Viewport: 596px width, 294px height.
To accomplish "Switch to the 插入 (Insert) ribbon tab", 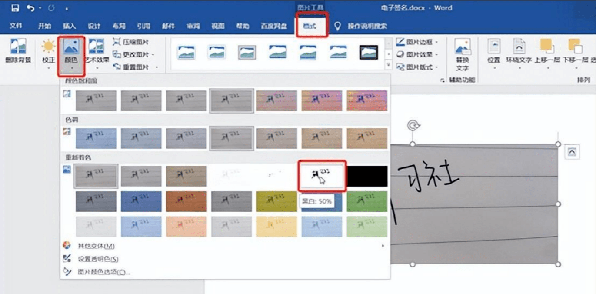I will tap(69, 25).
